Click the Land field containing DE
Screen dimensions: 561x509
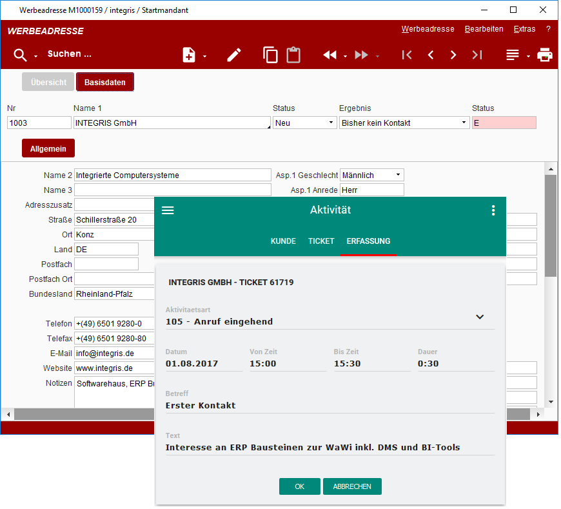[x=106, y=250]
